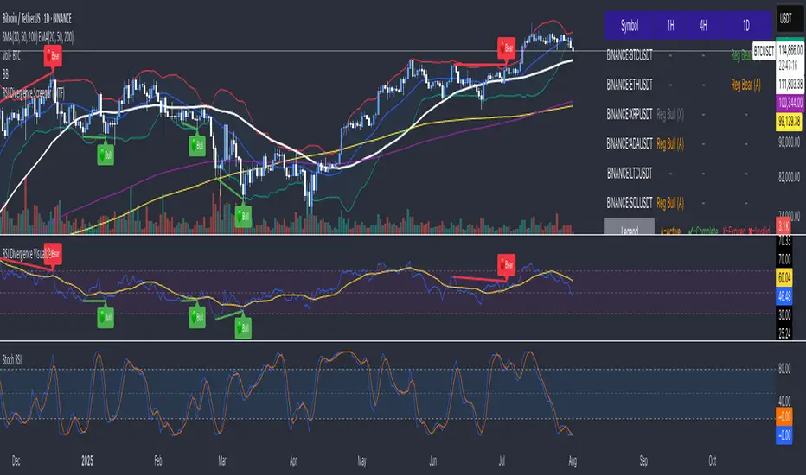Select the BINANCE:LTCUSDT row
This screenshot has width=806, height=475.
pos(688,173)
